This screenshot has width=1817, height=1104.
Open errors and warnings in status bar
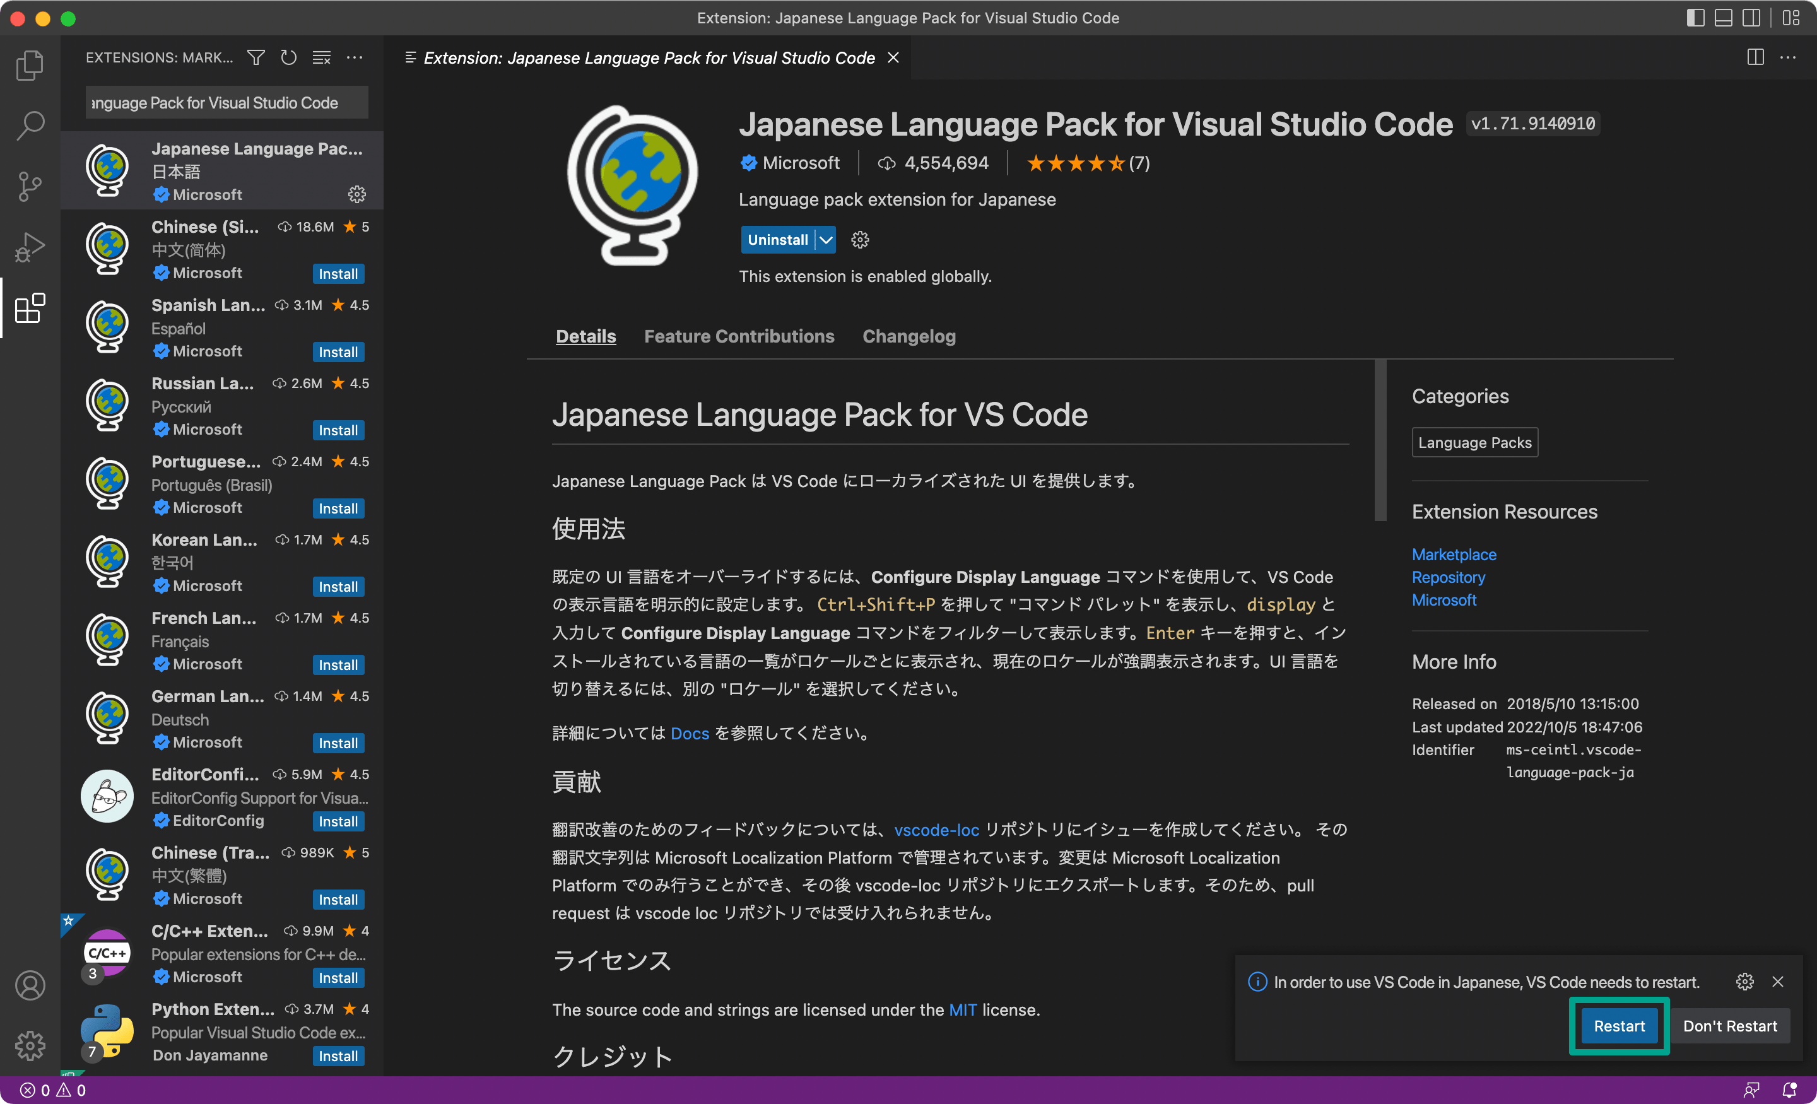click(53, 1090)
